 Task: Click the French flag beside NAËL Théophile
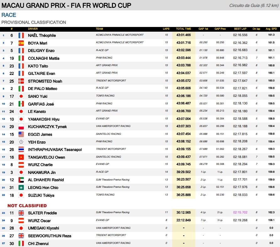coord(21,35)
